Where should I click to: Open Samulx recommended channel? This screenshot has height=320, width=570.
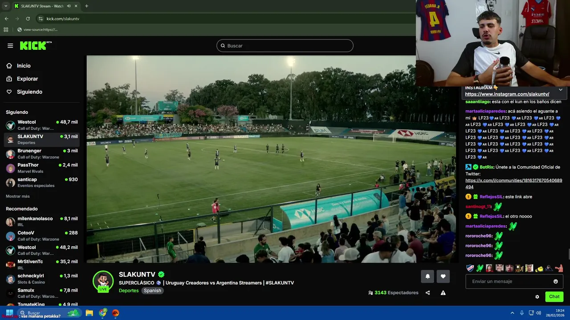tap(42, 293)
